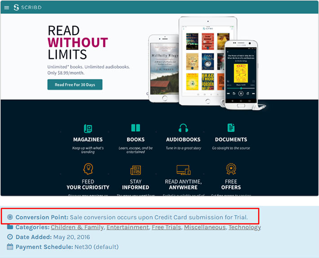Click the Stay Informed newspaper icon

coord(135,170)
